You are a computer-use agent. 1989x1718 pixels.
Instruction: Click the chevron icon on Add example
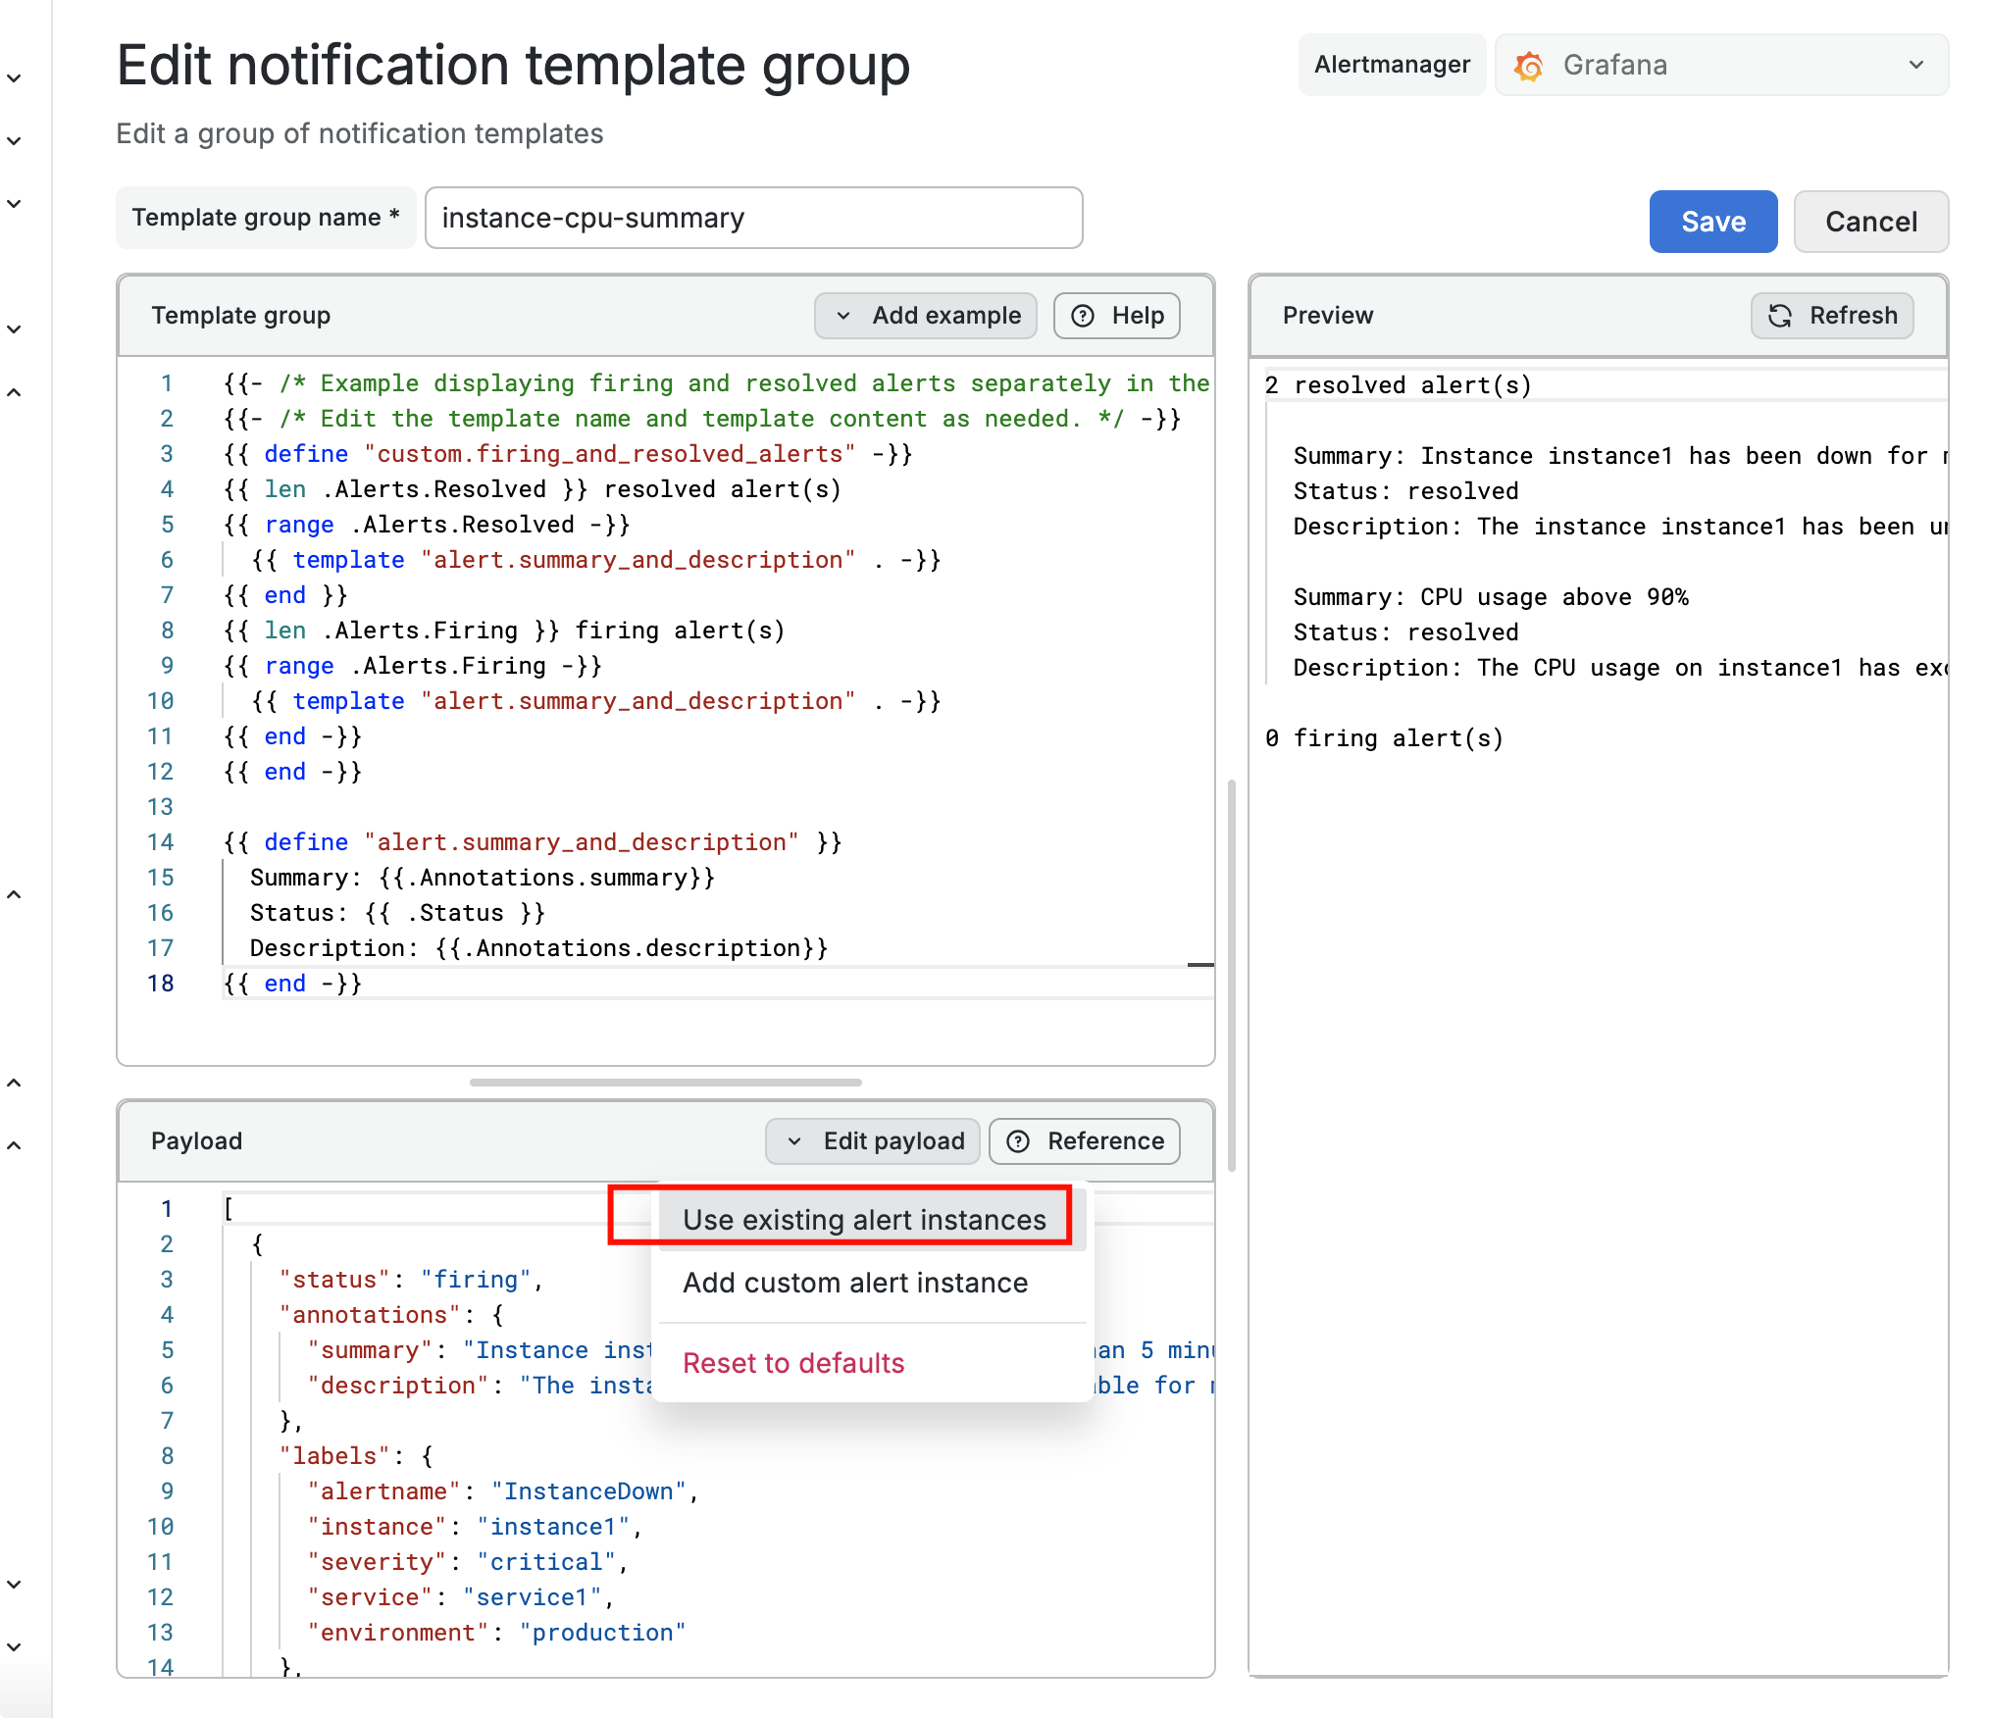coord(843,316)
